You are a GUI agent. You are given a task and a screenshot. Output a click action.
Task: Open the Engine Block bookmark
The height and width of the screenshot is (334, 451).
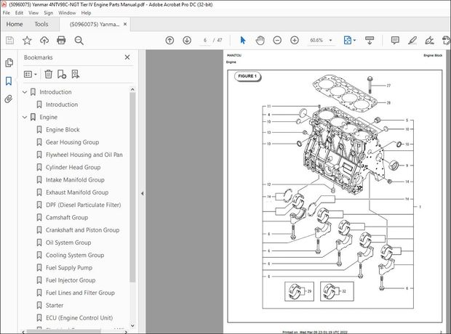coord(63,130)
